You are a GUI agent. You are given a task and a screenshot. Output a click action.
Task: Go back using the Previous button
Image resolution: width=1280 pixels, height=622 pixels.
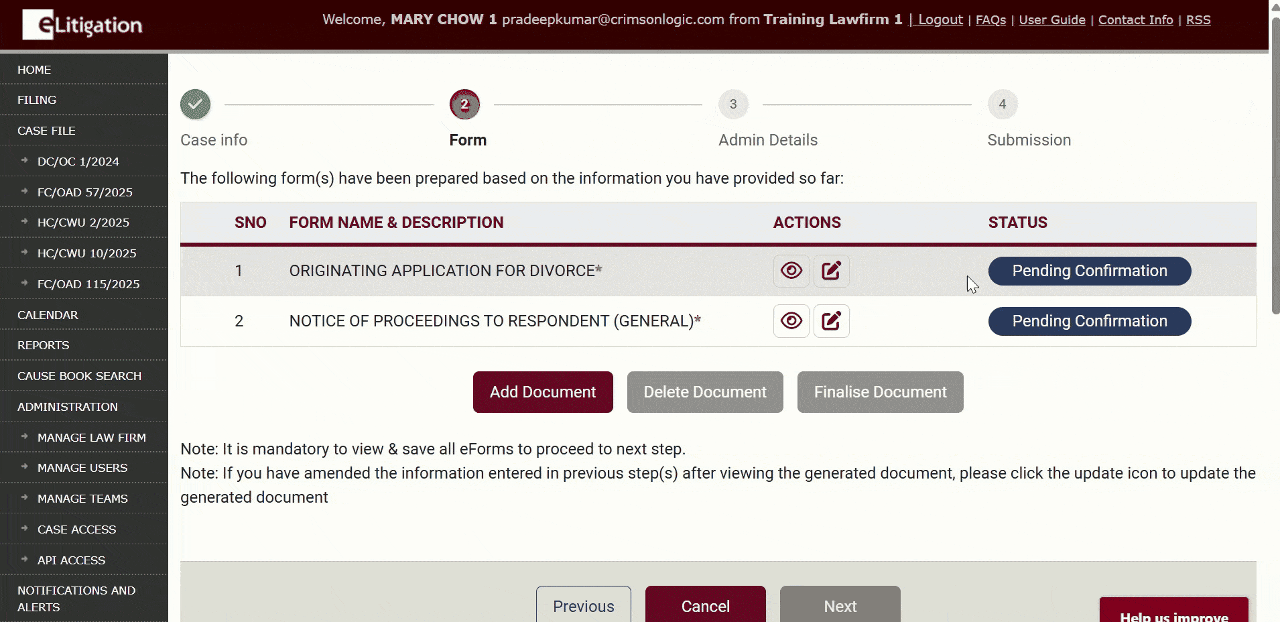(583, 606)
